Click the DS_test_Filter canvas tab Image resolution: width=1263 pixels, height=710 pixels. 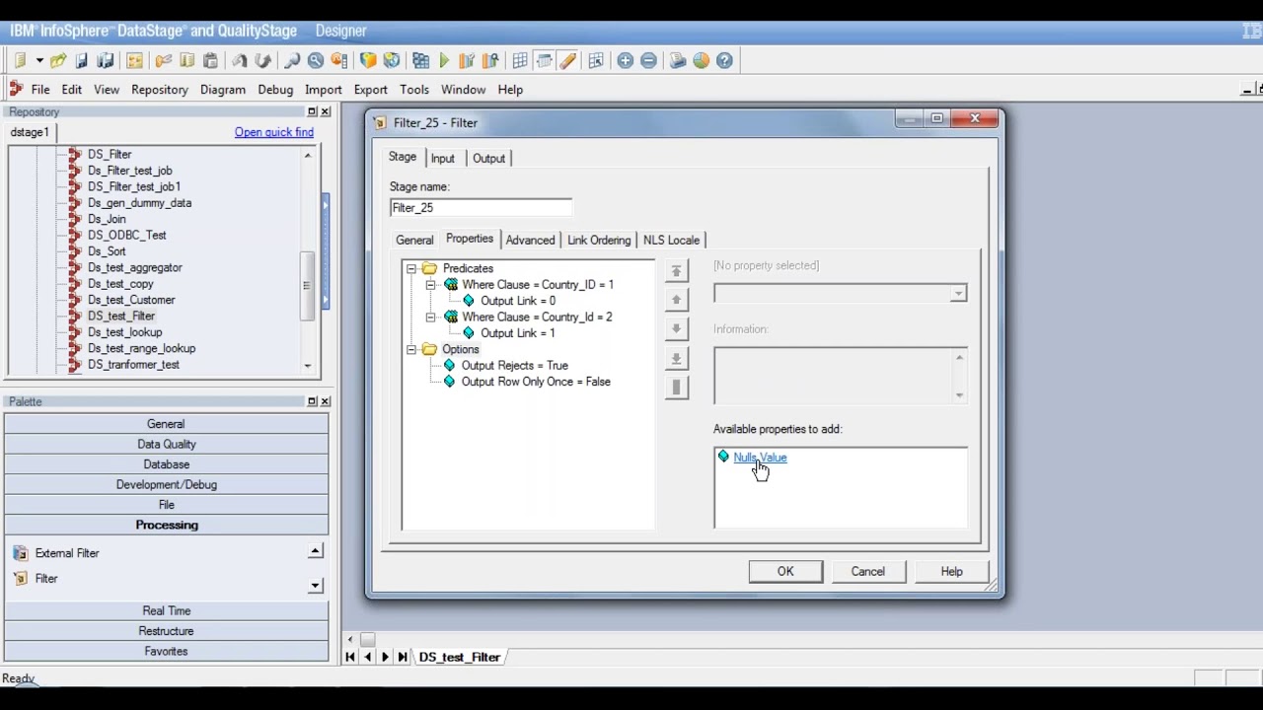tap(460, 658)
